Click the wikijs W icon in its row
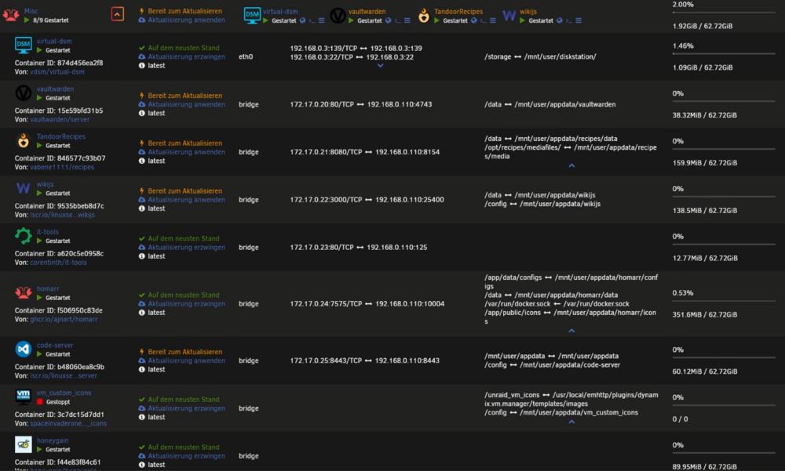Image resolution: width=785 pixels, height=471 pixels. pyautogui.click(x=23, y=188)
